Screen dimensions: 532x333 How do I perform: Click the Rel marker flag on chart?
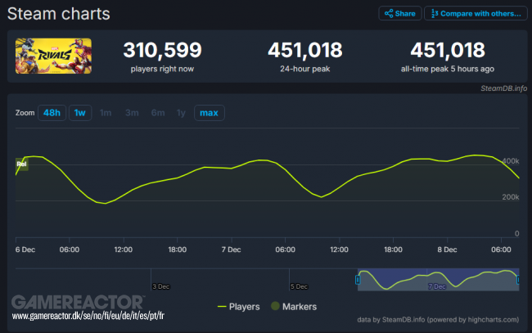pos(22,164)
